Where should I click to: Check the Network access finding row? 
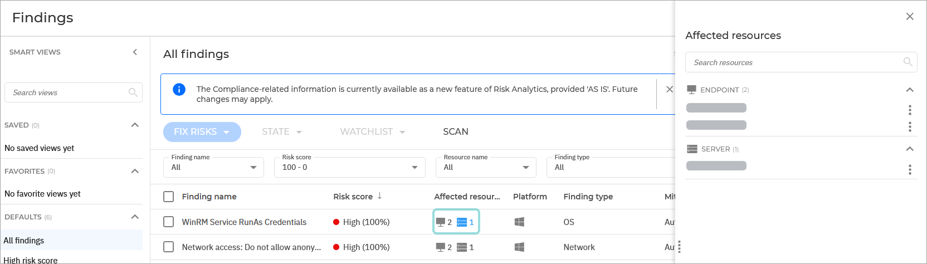click(168, 247)
